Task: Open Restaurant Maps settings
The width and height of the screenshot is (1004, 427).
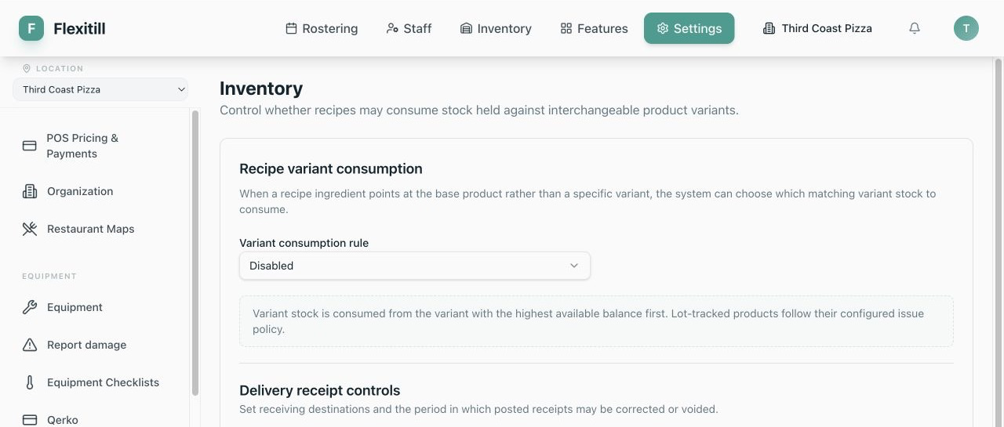Action: 100,229
